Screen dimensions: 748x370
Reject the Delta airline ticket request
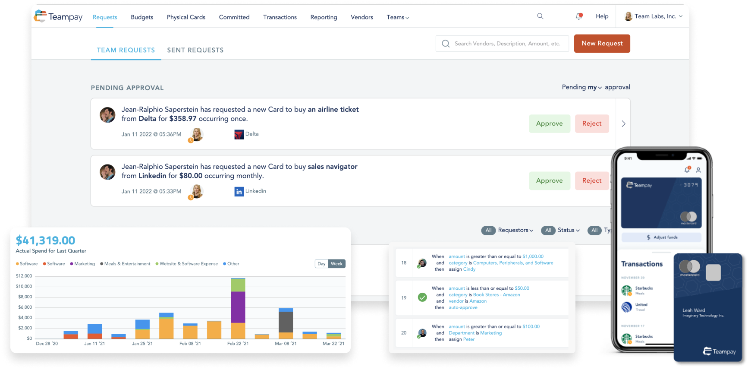(592, 124)
